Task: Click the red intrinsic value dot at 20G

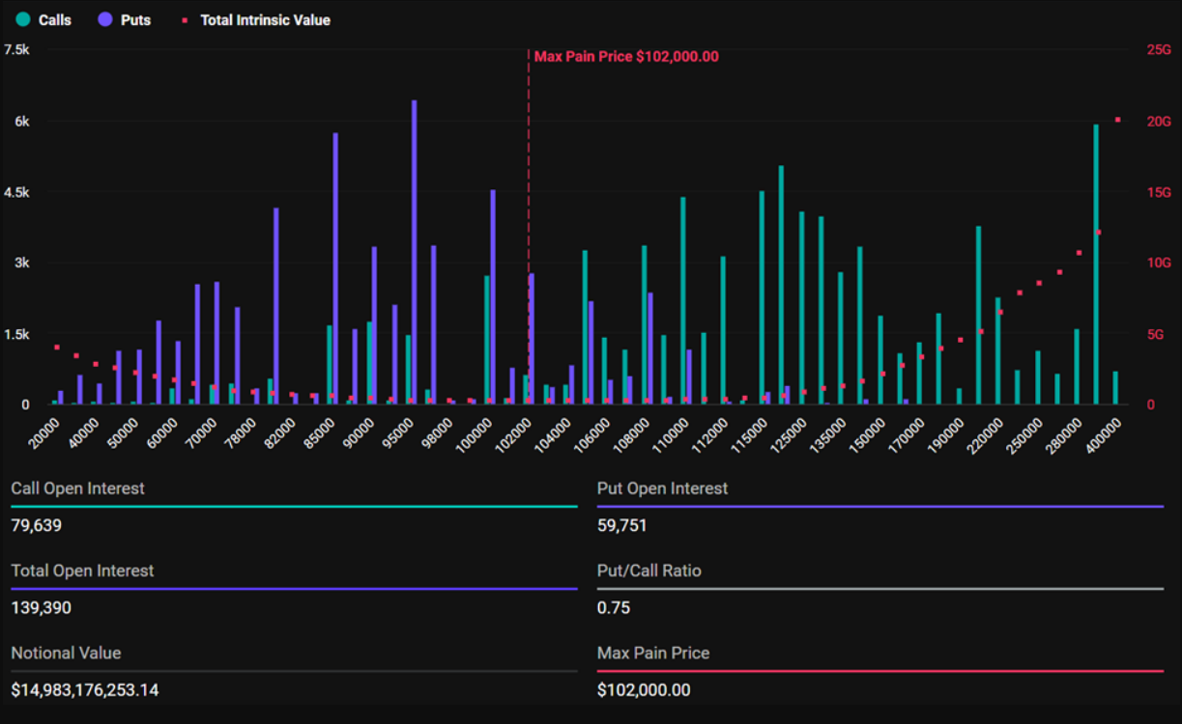Action: pos(1117,120)
